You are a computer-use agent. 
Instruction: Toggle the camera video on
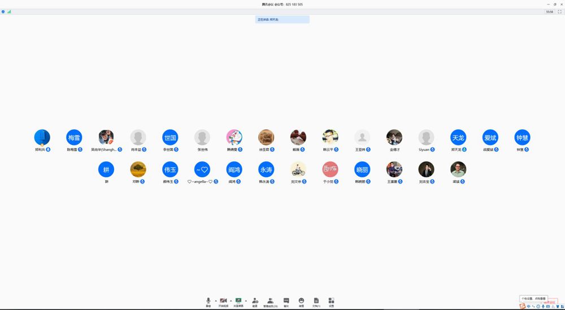(223, 302)
